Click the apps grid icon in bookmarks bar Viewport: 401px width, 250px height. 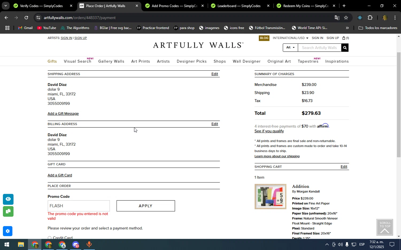[7, 28]
